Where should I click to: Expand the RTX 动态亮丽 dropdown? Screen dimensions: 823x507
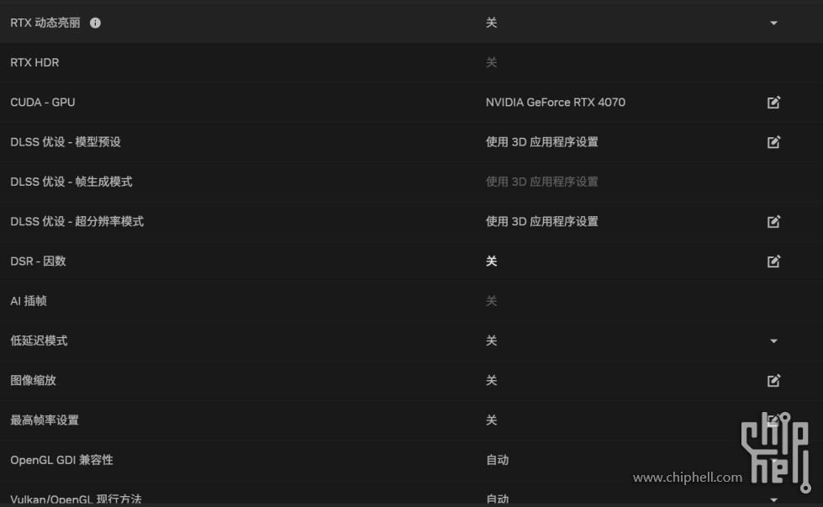(x=773, y=23)
